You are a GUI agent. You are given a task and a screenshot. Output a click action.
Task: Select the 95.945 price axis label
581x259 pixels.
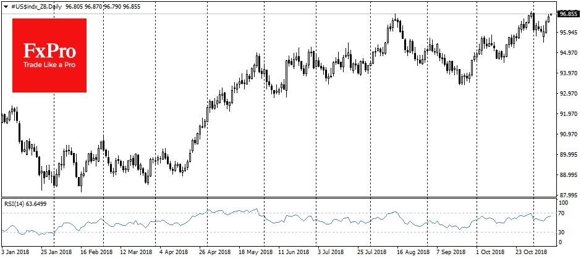(x=569, y=33)
